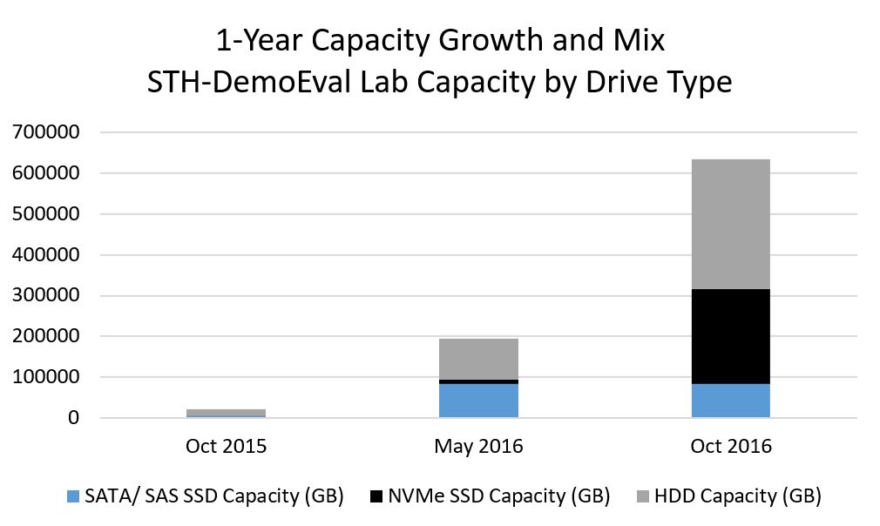Screen dimensions: 880x526
Task: Click the thin black NVMe segment in May 2016
Action: [x=478, y=382]
